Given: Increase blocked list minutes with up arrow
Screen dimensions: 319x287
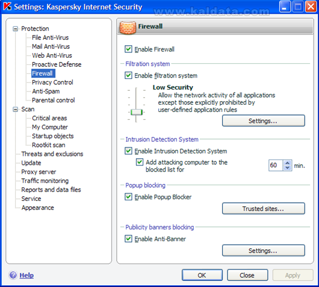Looking at the screenshot, I should (287, 163).
